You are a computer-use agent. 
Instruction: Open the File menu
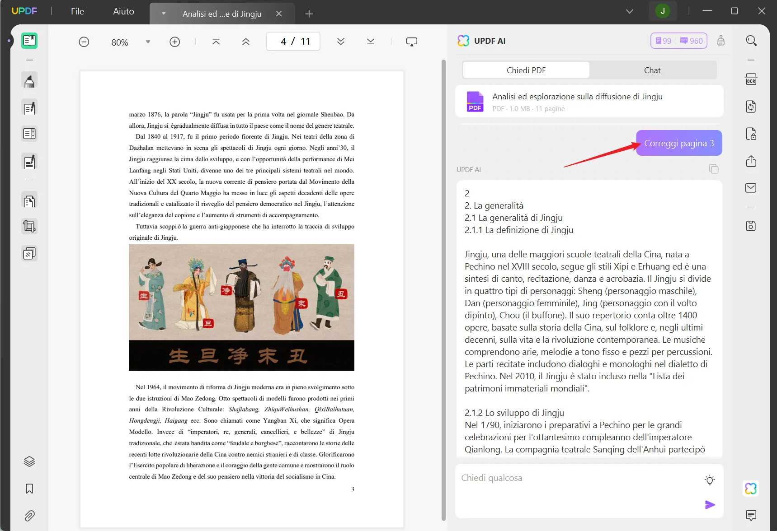(x=77, y=11)
